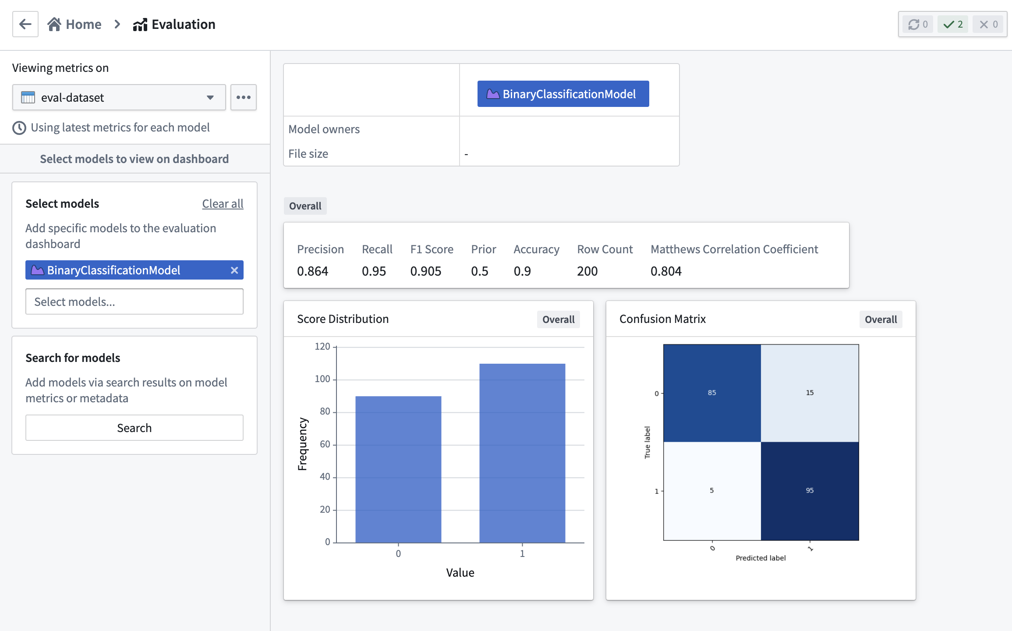Click the Confusion Matrix card title
The image size is (1012, 631).
pyautogui.click(x=662, y=319)
